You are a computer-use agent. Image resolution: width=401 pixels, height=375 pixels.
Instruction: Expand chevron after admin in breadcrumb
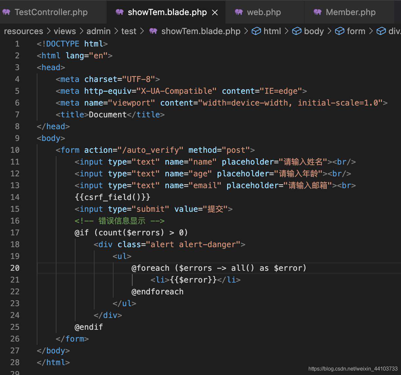pyautogui.click(x=116, y=31)
